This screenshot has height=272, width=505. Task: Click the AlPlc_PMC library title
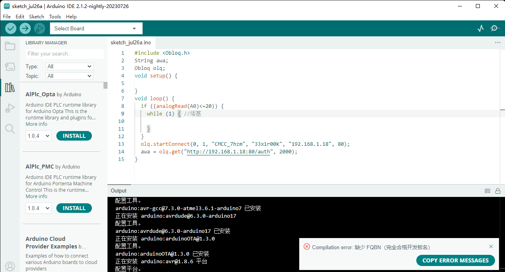pos(40,167)
